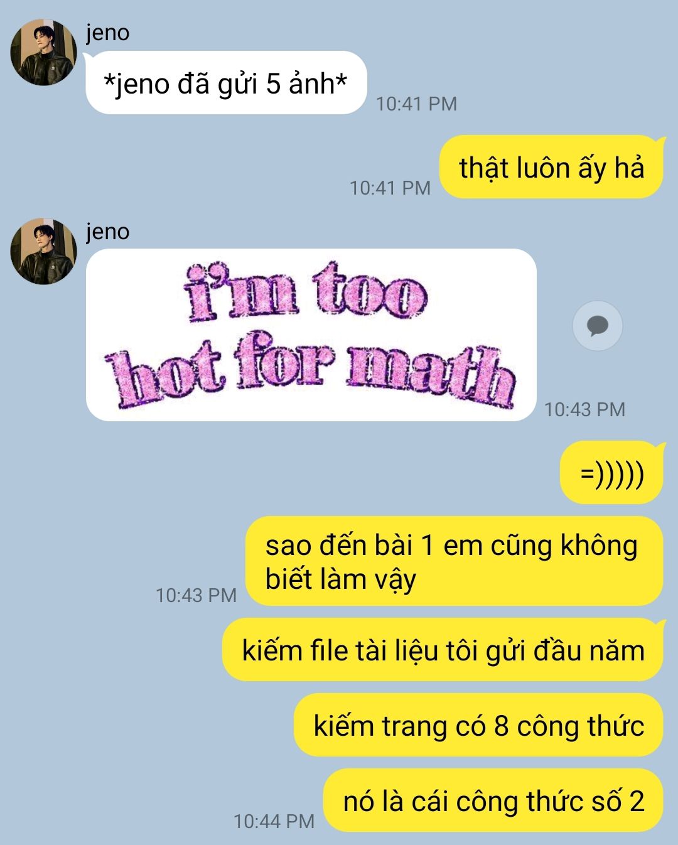Viewport: 678px width, 845px height.
Task: Tap the 10:41 PM timestamp beside yellow bubble
Action: click(x=390, y=188)
